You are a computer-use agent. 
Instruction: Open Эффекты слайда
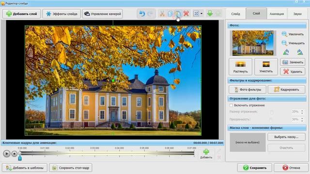pyautogui.click(x=62, y=14)
